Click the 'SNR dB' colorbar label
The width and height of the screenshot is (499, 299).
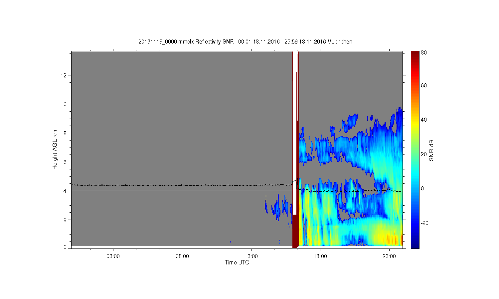pos(431,150)
